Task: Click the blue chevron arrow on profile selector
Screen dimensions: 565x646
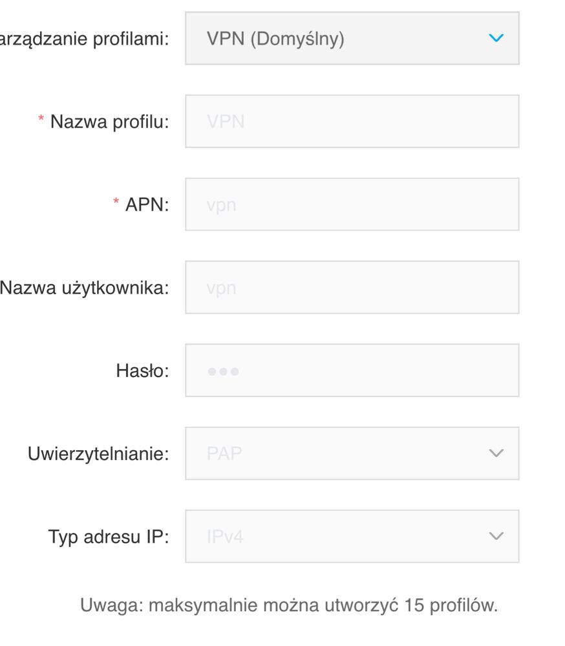Action: click(x=496, y=38)
